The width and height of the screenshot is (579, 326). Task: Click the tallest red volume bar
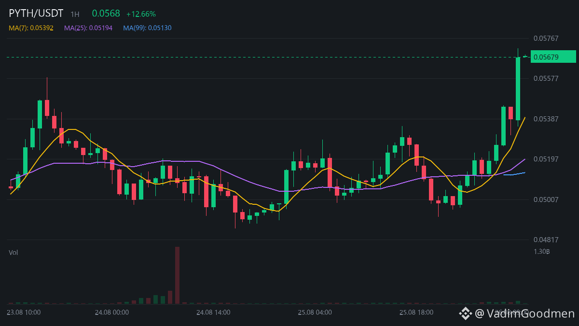tap(177, 275)
